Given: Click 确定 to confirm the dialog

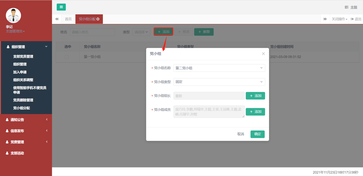Looking at the screenshot, I should point(257,134).
